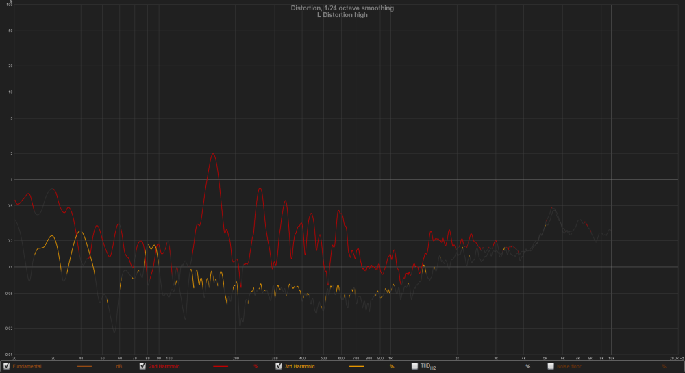Click the 200 frequency axis label
Screen dimensions: 685x373
coord(236,358)
